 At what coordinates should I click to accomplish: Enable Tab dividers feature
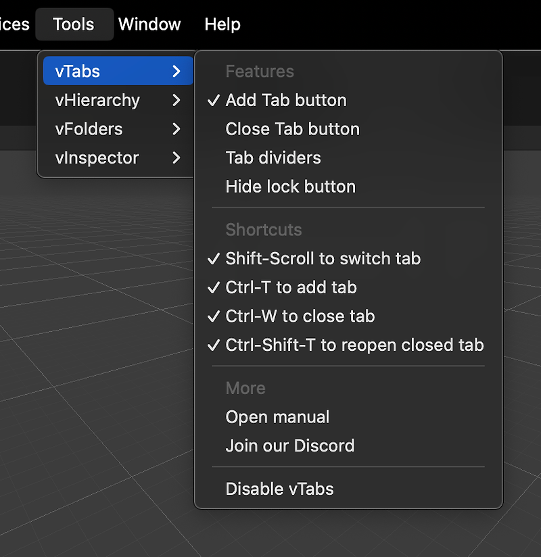[348, 158]
